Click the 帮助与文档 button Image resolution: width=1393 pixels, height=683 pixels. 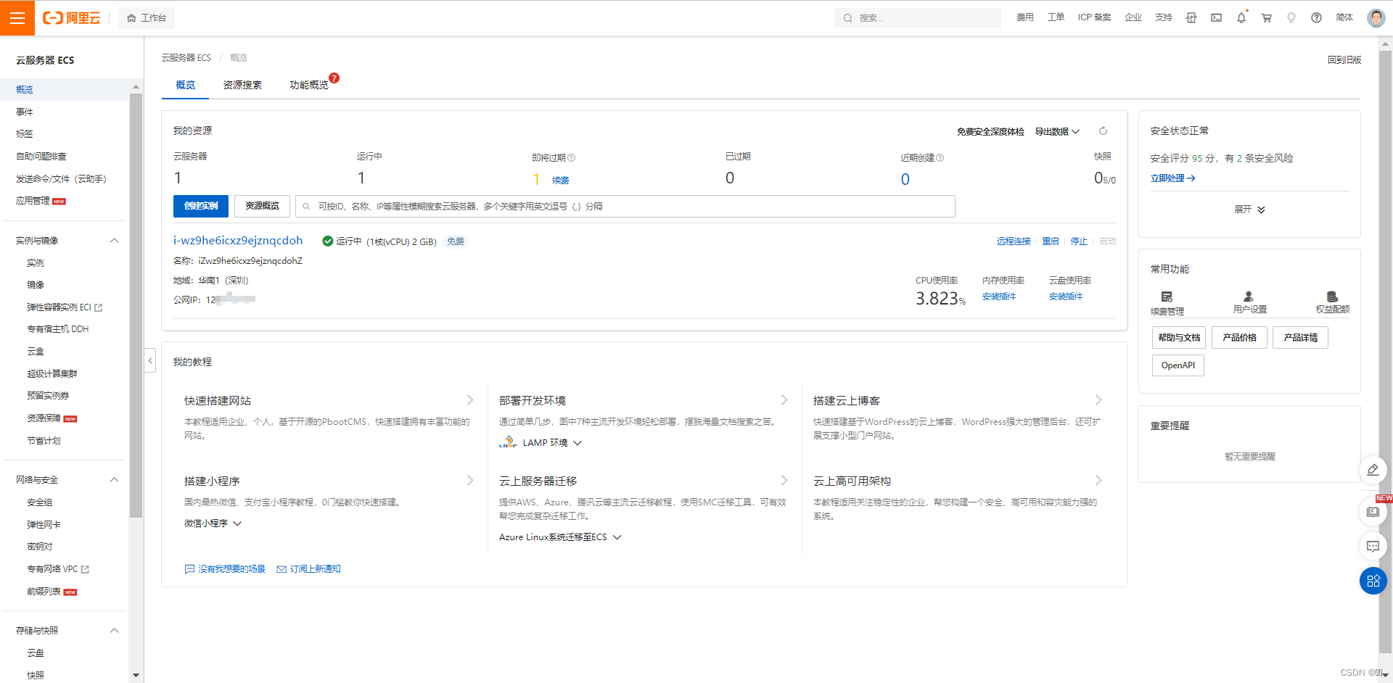[1179, 338]
